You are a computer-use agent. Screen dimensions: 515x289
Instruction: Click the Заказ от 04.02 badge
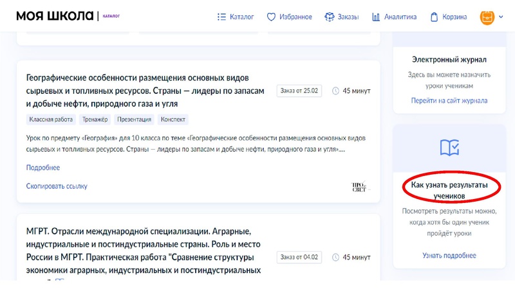[299, 258]
